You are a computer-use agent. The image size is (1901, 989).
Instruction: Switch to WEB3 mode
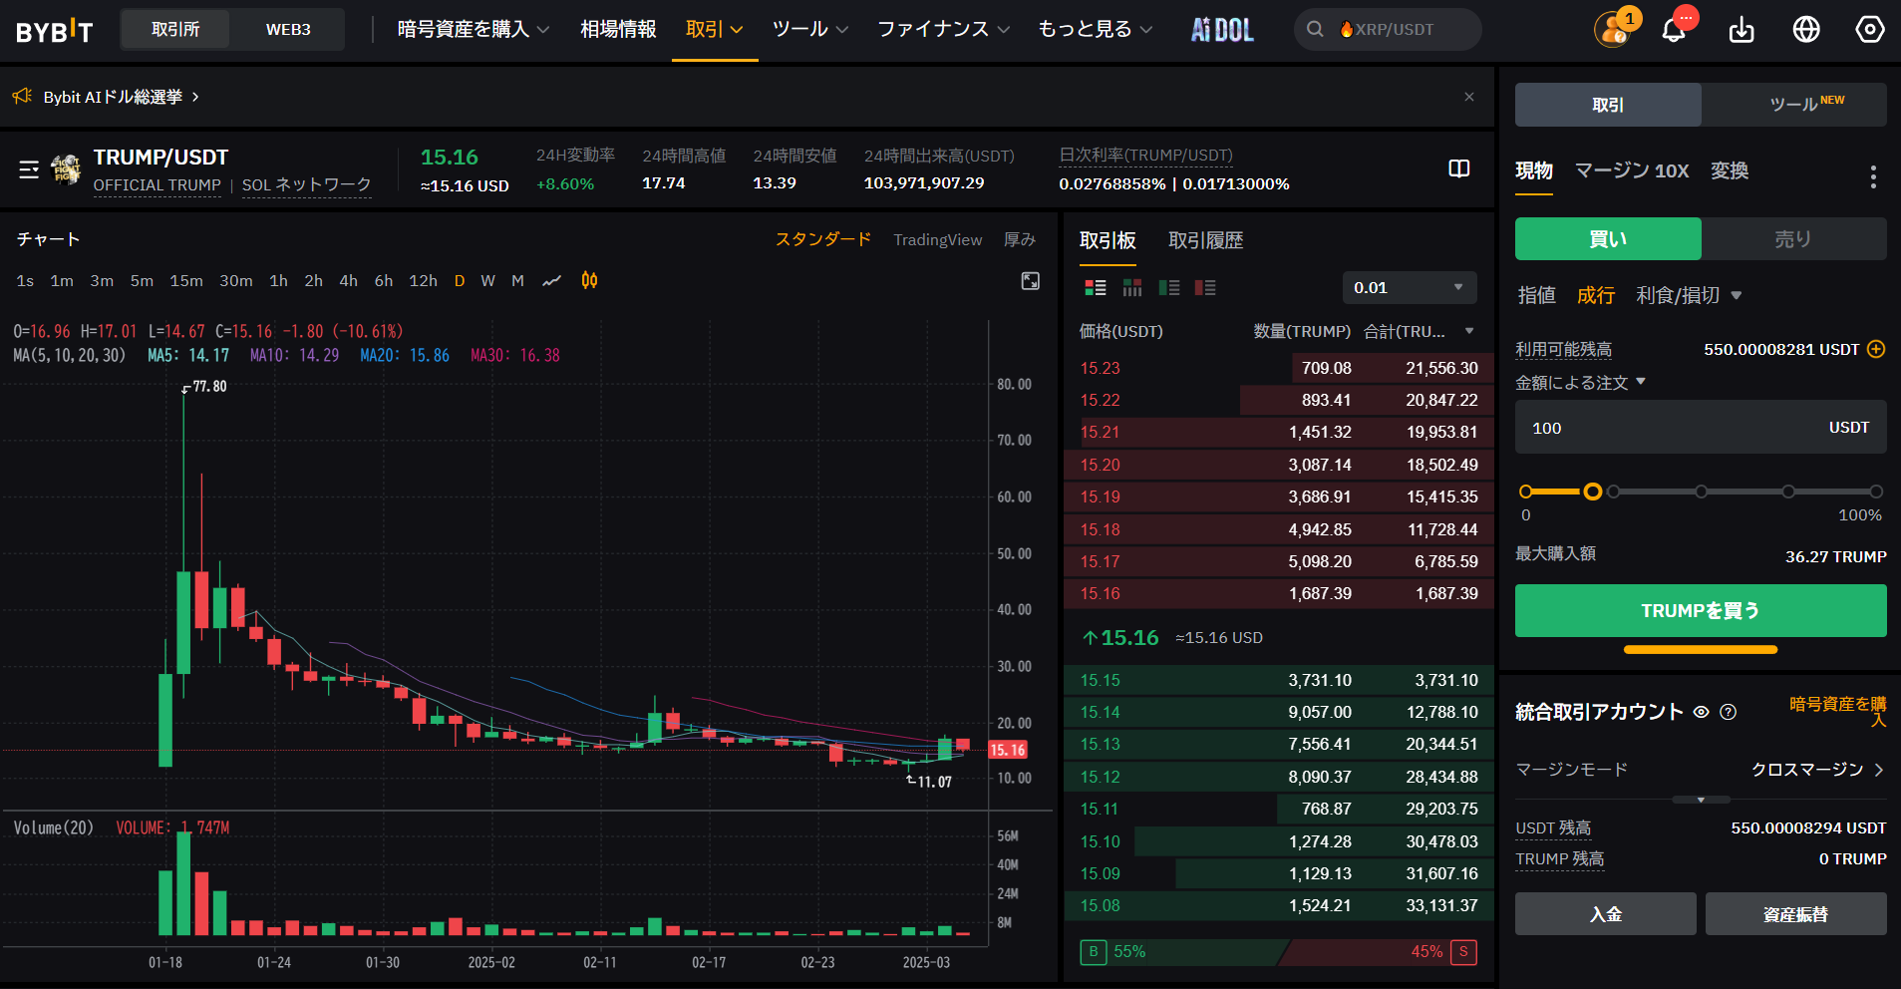click(288, 30)
